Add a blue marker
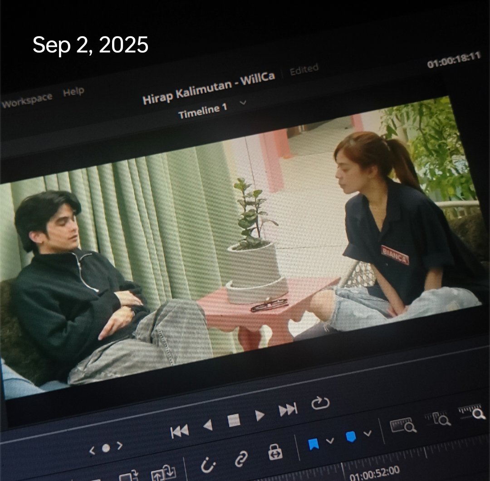 click(x=351, y=437)
